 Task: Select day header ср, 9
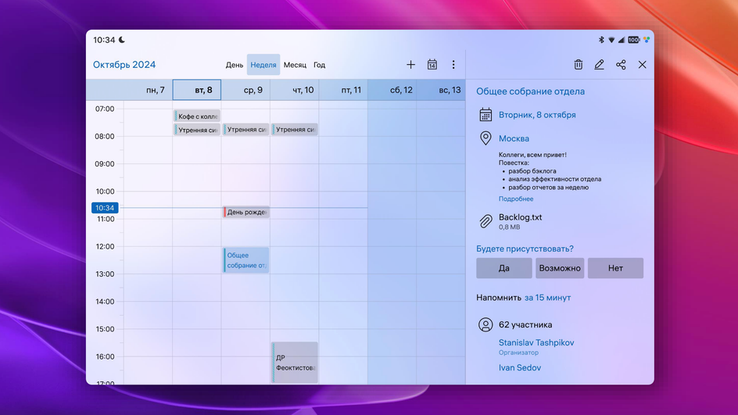pos(245,90)
